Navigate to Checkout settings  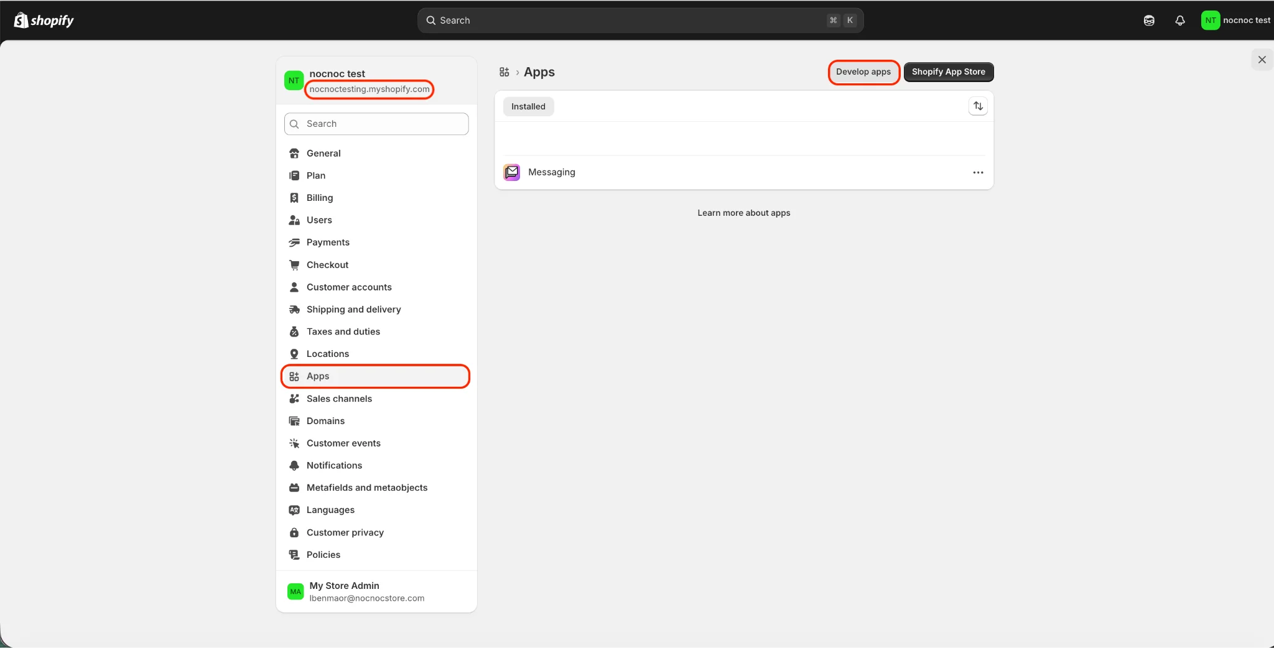(x=376, y=265)
